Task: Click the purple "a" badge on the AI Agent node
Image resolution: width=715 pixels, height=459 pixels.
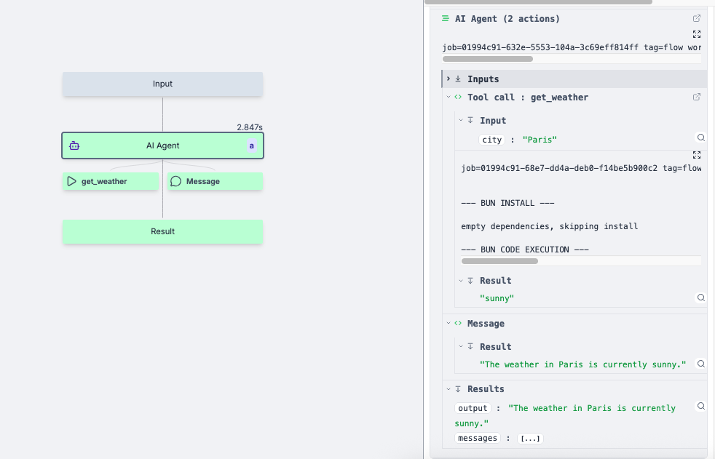Action: click(251, 145)
